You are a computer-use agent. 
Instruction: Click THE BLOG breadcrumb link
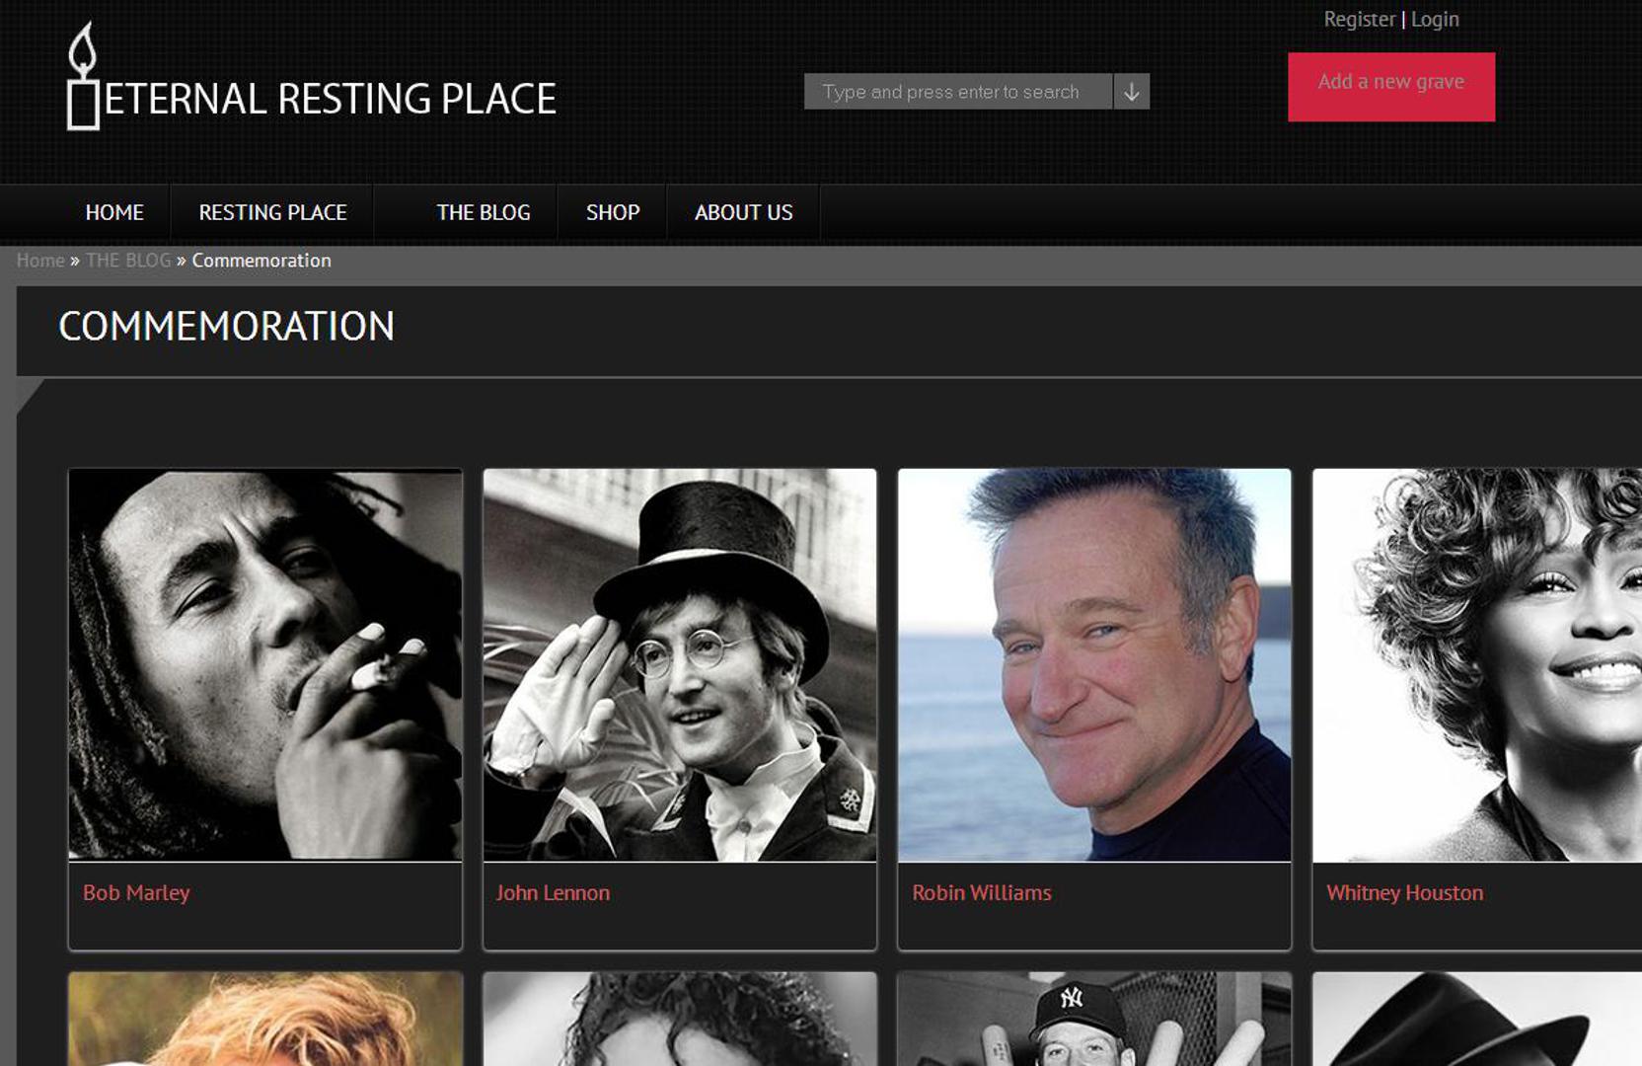pyautogui.click(x=128, y=261)
